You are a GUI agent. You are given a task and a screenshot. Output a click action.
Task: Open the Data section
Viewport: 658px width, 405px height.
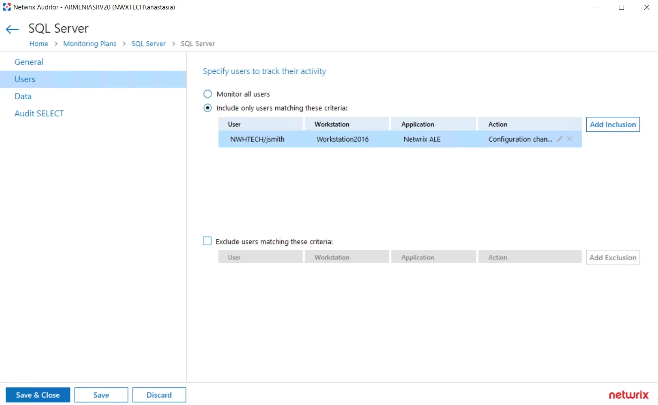pyautogui.click(x=93, y=96)
